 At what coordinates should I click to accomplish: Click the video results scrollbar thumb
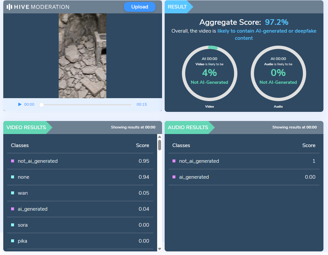pos(160,145)
